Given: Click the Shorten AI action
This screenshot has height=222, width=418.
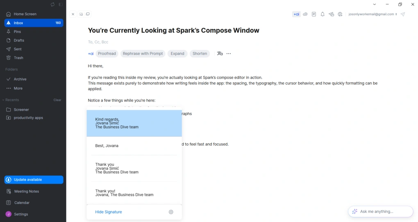Looking at the screenshot, I should tap(200, 54).
